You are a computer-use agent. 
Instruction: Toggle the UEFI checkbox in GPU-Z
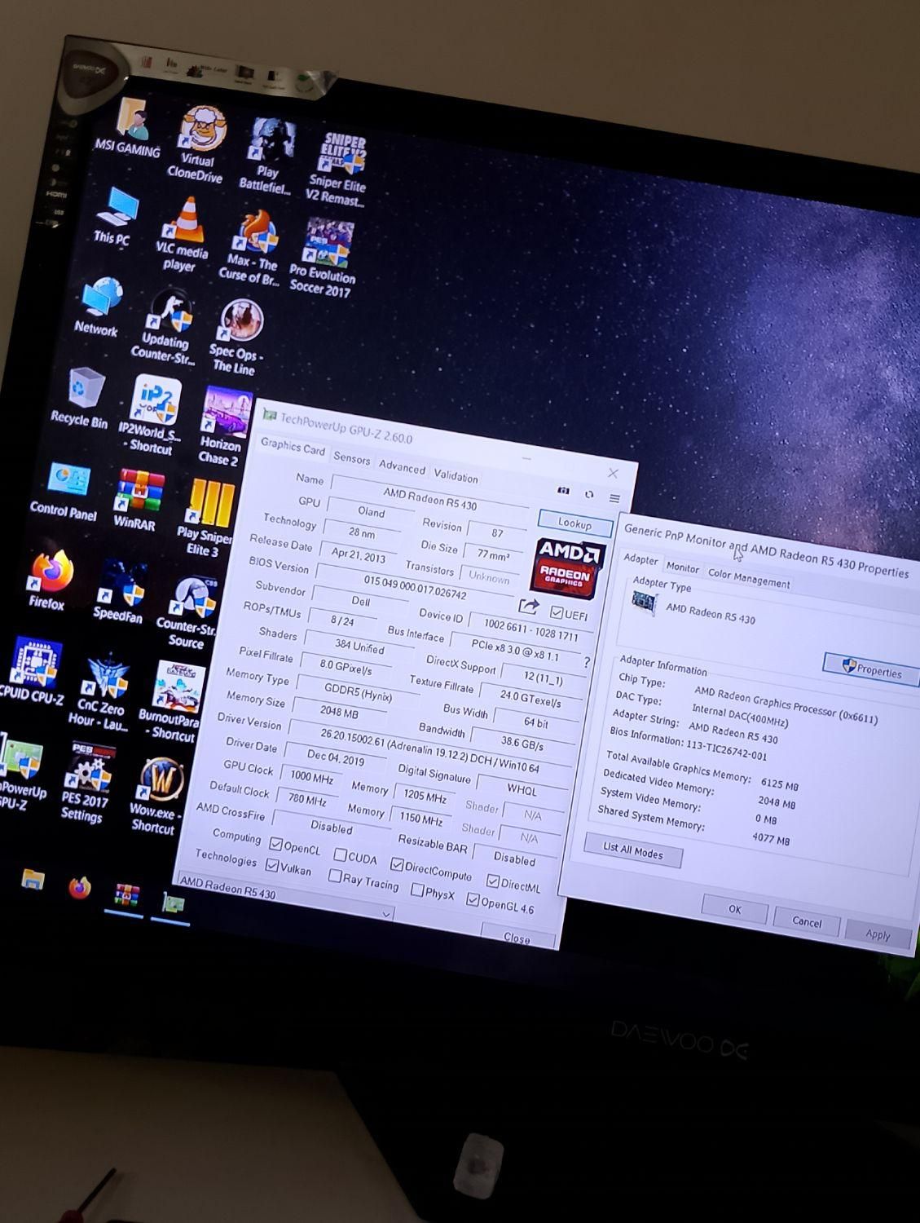coord(557,612)
